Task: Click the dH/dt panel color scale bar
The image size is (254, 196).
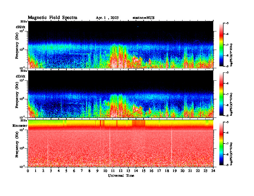Action: [x=221, y=45]
